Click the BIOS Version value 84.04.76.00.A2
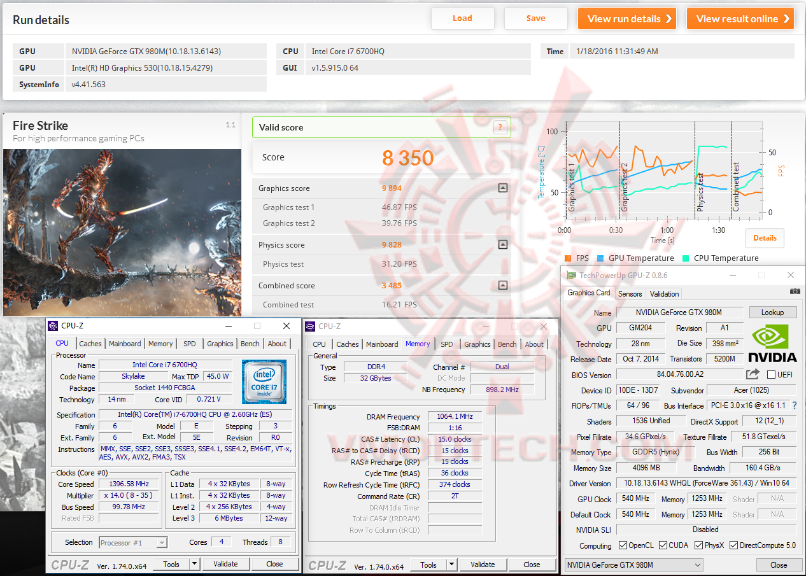 [680, 375]
